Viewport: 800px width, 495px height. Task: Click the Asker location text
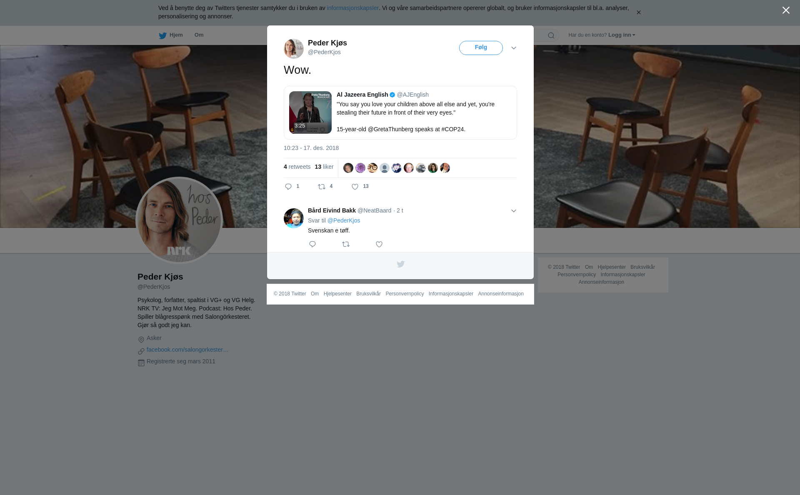coord(154,338)
